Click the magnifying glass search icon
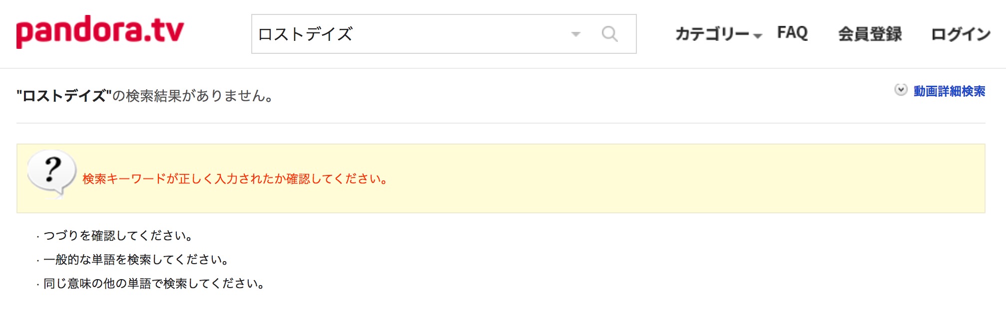 609,34
